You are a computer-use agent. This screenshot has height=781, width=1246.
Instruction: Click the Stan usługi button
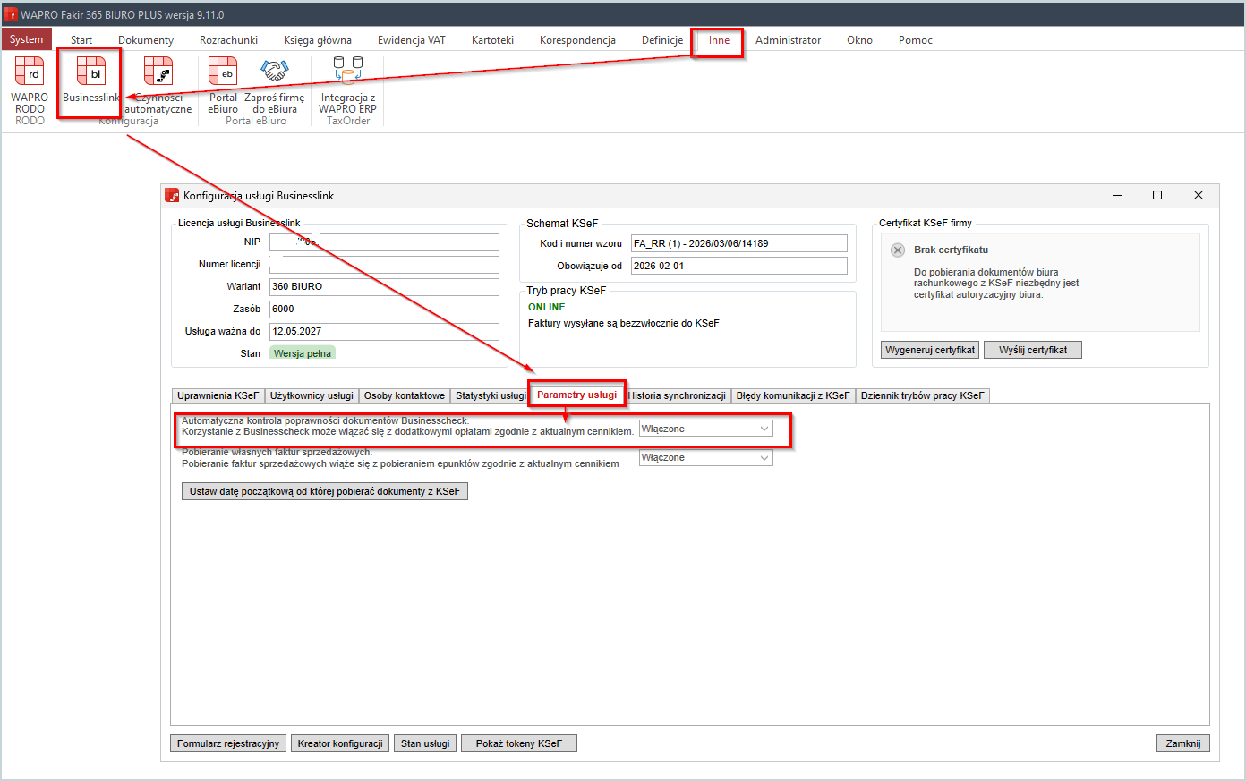[x=425, y=743]
